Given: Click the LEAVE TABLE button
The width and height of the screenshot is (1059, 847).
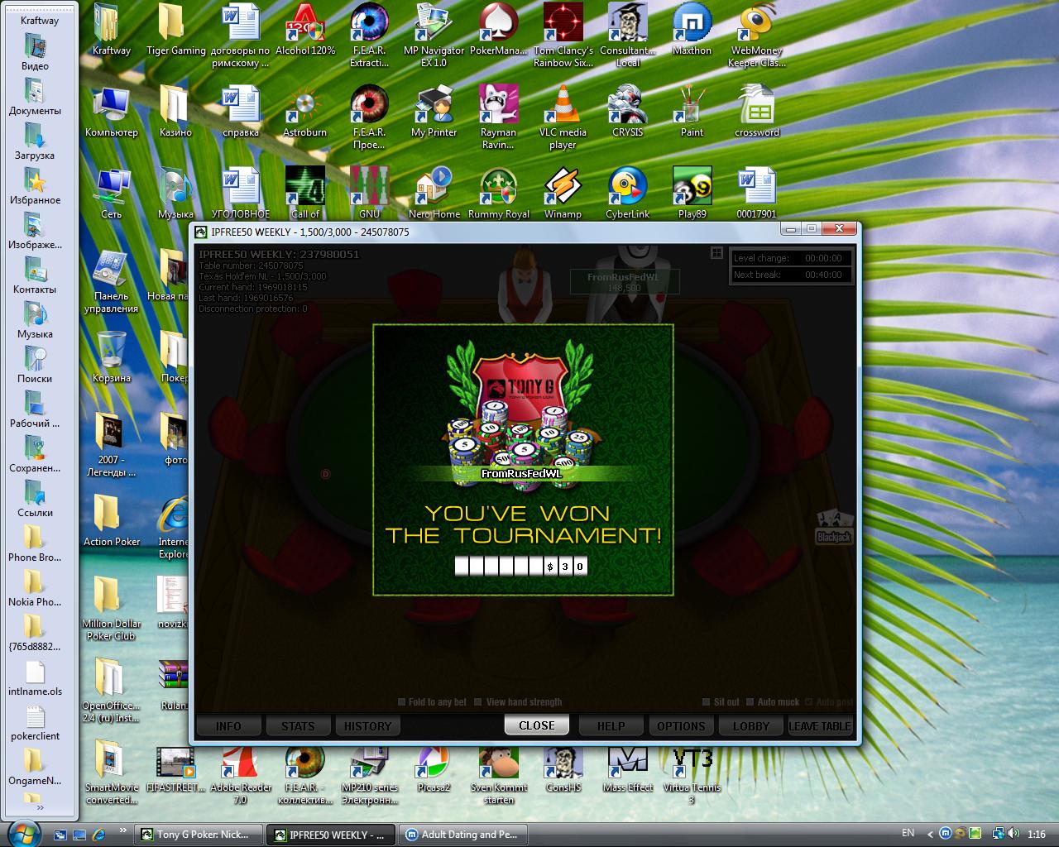Looking at the screenshot, I should [x=819, y=726].
